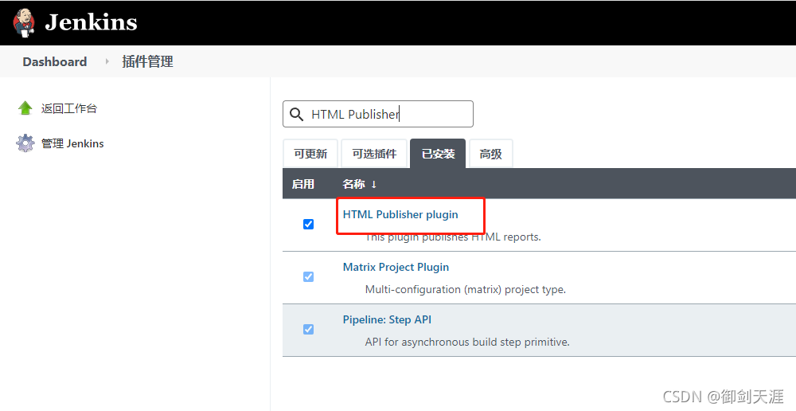This screenshot has height=411, width=796.
Task: Toggle Pipeline: Step API enabled checkbox
Action: click(x=308, y=329)
